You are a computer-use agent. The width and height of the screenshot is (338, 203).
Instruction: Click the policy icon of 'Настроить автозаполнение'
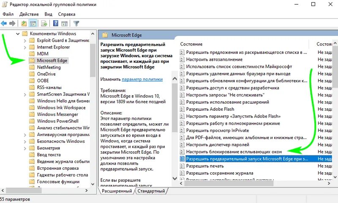183,59
